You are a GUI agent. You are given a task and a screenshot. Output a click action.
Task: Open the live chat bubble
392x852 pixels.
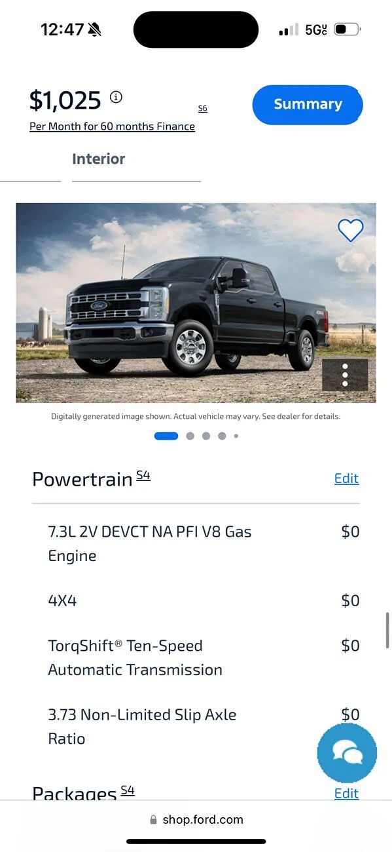click(x=347, y=753)
